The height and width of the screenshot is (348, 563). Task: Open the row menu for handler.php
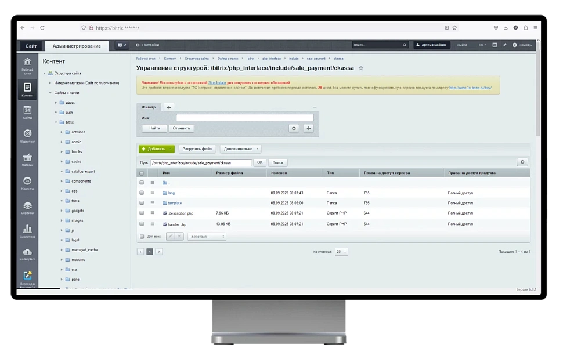coord(153,224)
